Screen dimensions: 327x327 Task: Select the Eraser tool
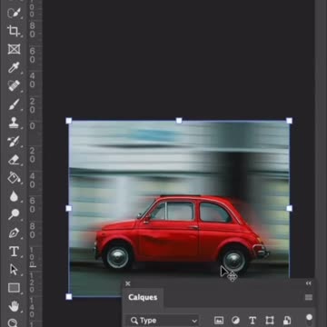coord(14,160)
